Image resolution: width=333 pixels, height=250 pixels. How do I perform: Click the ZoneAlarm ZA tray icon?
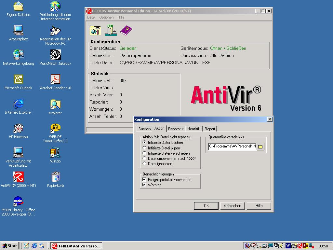(x=305, y=246)
